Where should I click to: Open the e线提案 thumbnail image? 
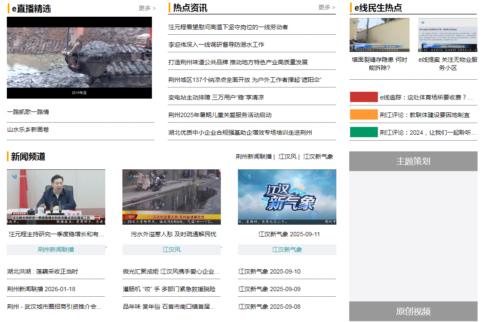[448, 35]
